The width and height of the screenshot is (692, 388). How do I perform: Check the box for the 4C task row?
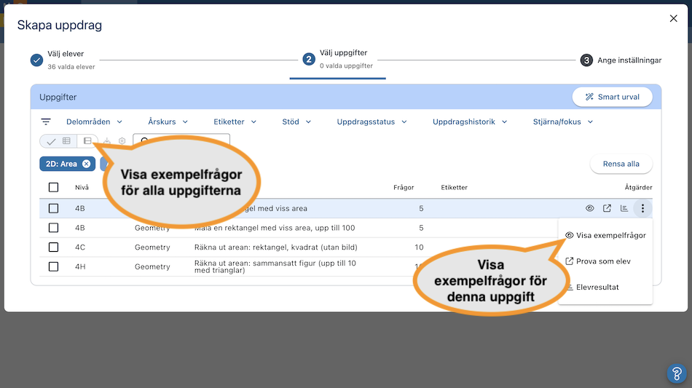click(53, 248)
